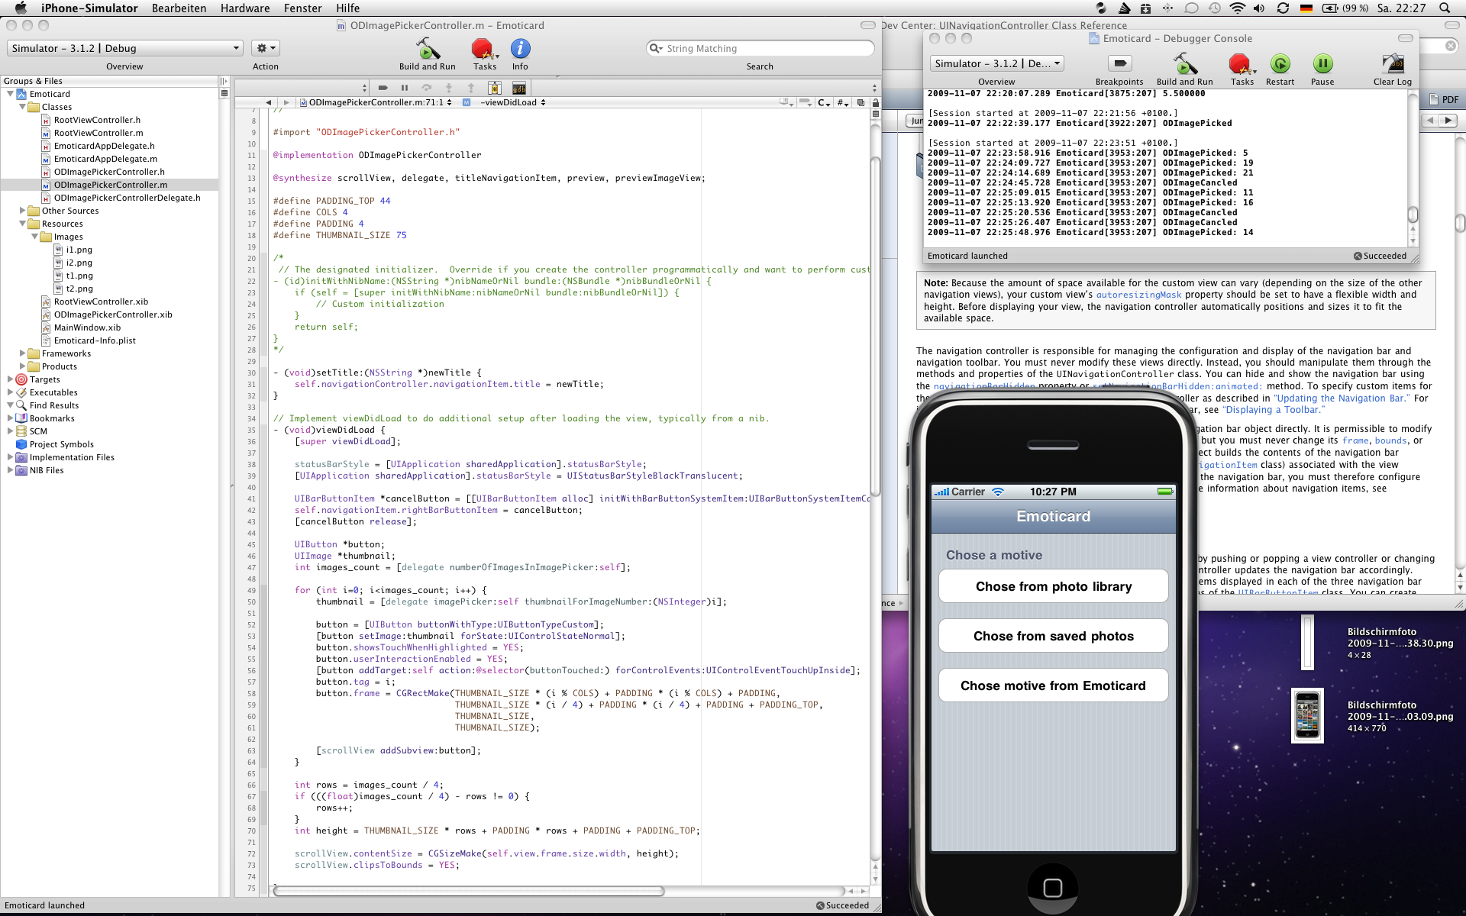Open the Info inspector icon
1466x916 pixels.
(520, 50)
